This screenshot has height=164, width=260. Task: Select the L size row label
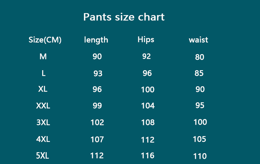(43, 73)
